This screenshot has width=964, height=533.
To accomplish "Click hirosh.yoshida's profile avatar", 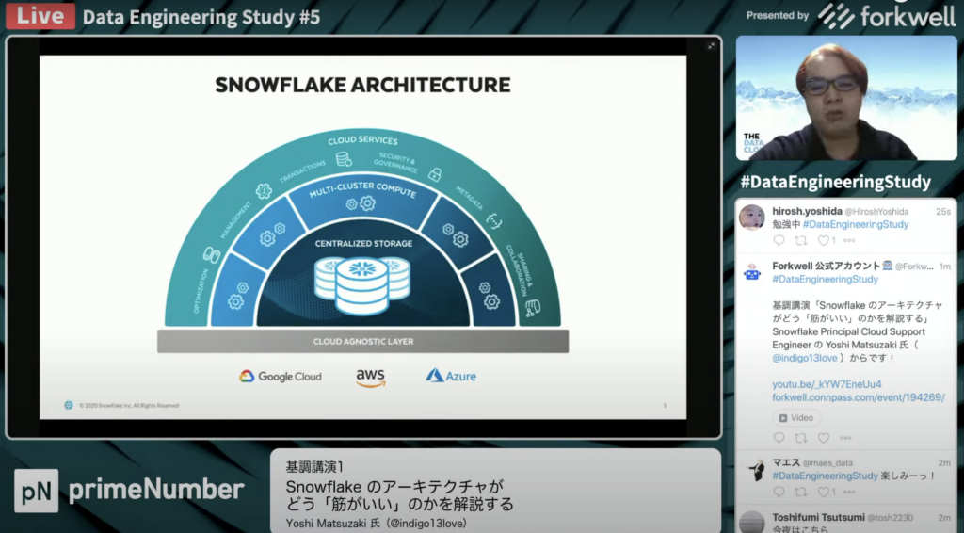I will point(752,218).
